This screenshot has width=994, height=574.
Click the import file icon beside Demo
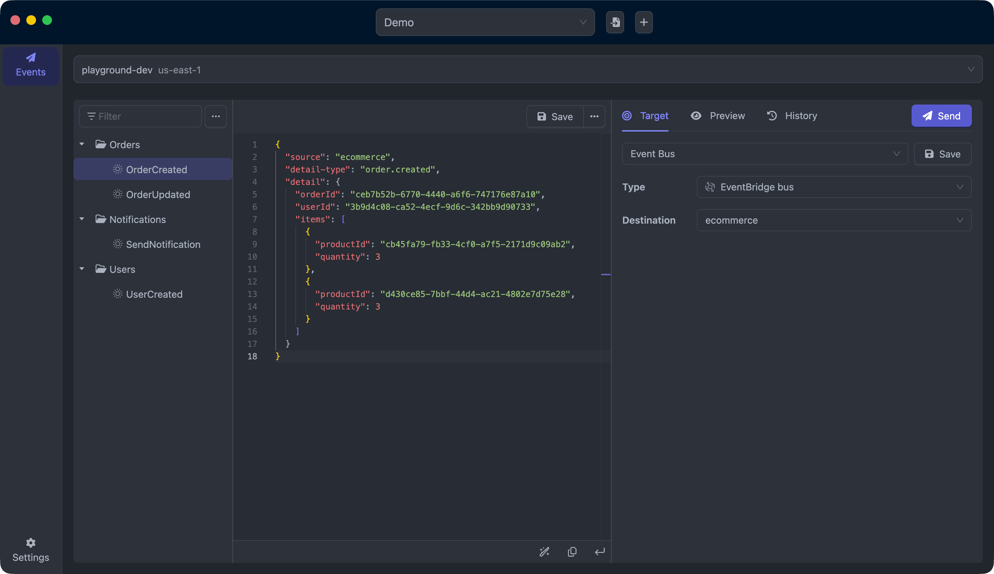click(615, 23)
